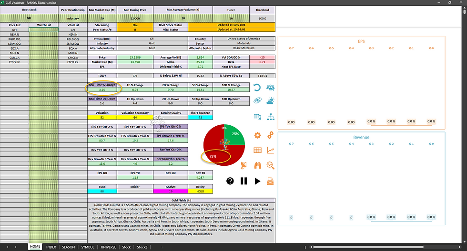This screenshot has height=251, width=467.
Task: Click the sun and cloud weather icon
Action: pos(271,100)
